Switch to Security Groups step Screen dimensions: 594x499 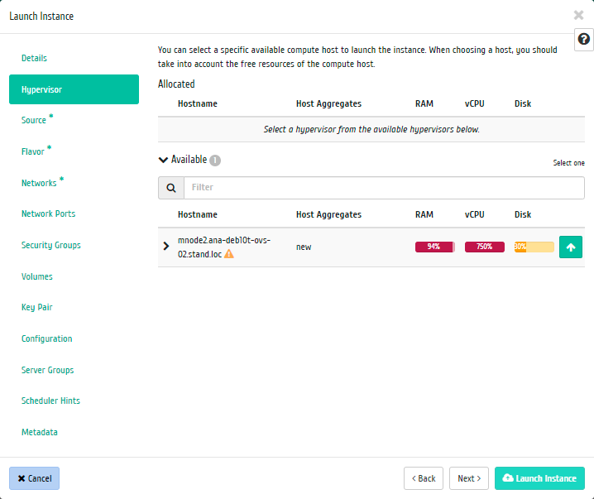pyautogui.click(x=50, y=245)
